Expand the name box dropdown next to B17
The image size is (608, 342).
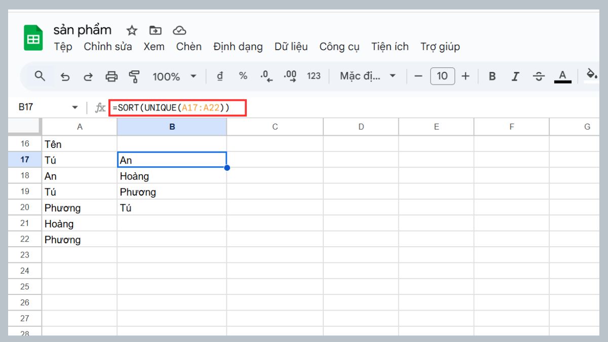74,107
